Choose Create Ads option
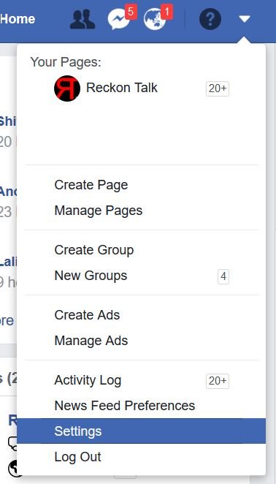Viewport: 276px width, 484px height. (87, 315)
